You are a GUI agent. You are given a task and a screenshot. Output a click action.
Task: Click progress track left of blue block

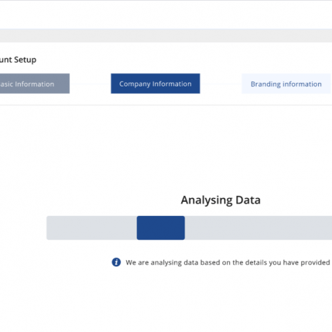(x=92, y=228)
